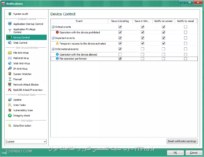Click the System Audit shield icon
Image resolution: width=204 pixels, height=157 pixels.
point(10,14)
